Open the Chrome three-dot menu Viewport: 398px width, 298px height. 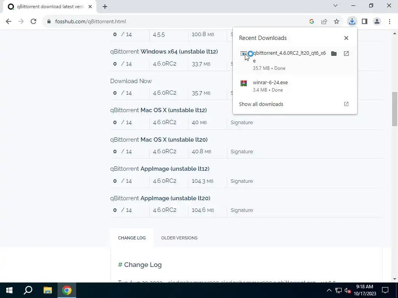pos(389,22)
